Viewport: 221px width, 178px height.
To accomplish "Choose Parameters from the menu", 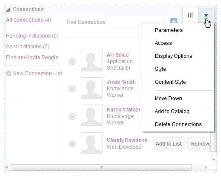I will pos(169,30).
